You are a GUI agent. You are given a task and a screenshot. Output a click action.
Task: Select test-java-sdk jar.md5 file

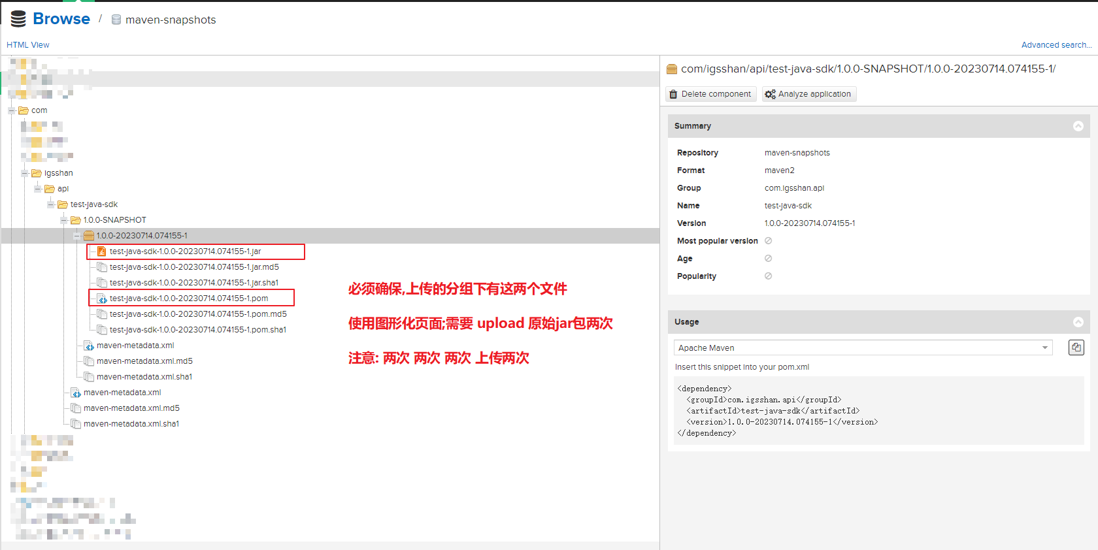click(x=194, y=267)
